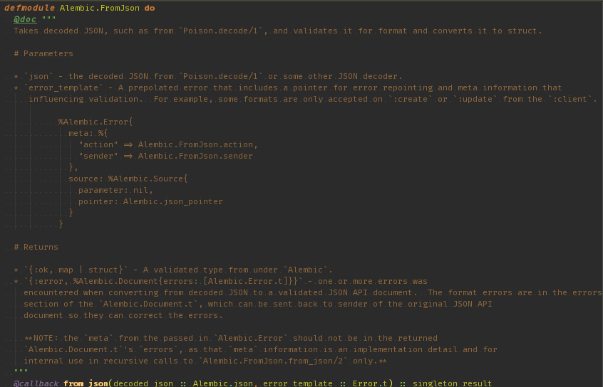Click the '# Returns' heading text

coord(36,247)
